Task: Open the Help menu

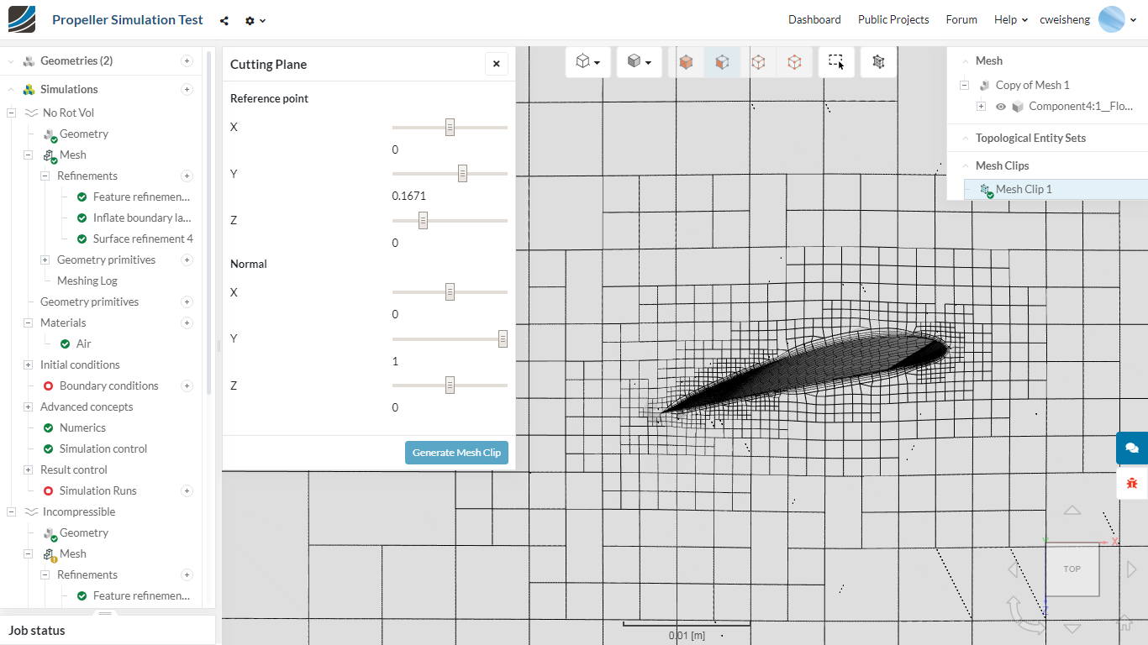Action: tap(1011, 19)
